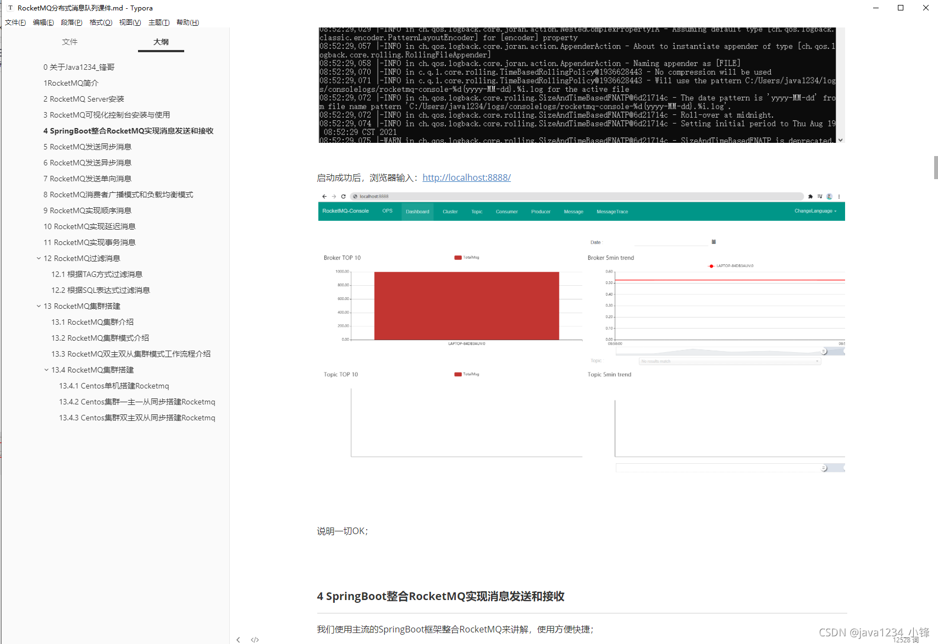Go to outline item 3 RocketMQ可视化控制台安装与使用
This screenshot has height=644, width=938.
[107, 115]
